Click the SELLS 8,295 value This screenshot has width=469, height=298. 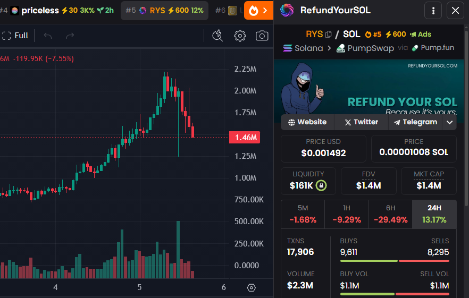pos(438,252)
